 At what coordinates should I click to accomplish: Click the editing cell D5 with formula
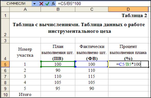[x=128, y=64]
